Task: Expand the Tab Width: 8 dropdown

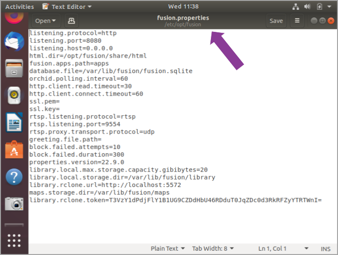Action: [213, 249]
